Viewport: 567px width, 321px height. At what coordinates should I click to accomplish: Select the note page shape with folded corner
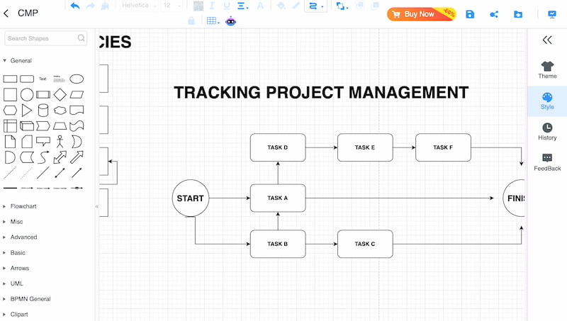10,141
